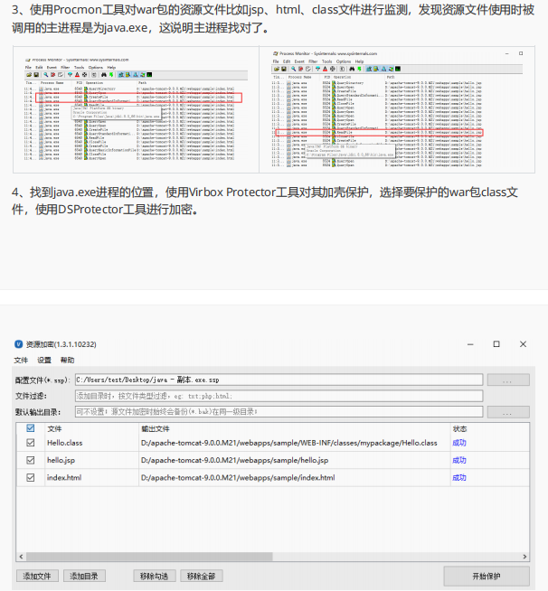Click the 添加目录 button

[x=84, y=576]
